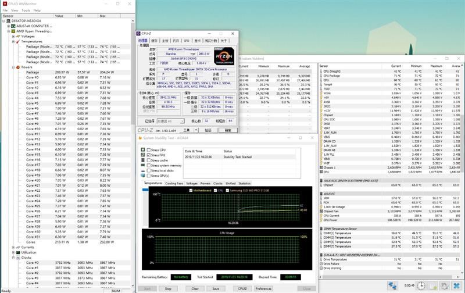465x293 pixels.
Task: Toggle the Motherboard graph checkbox in AIDA64
Action: coord(191,190)
